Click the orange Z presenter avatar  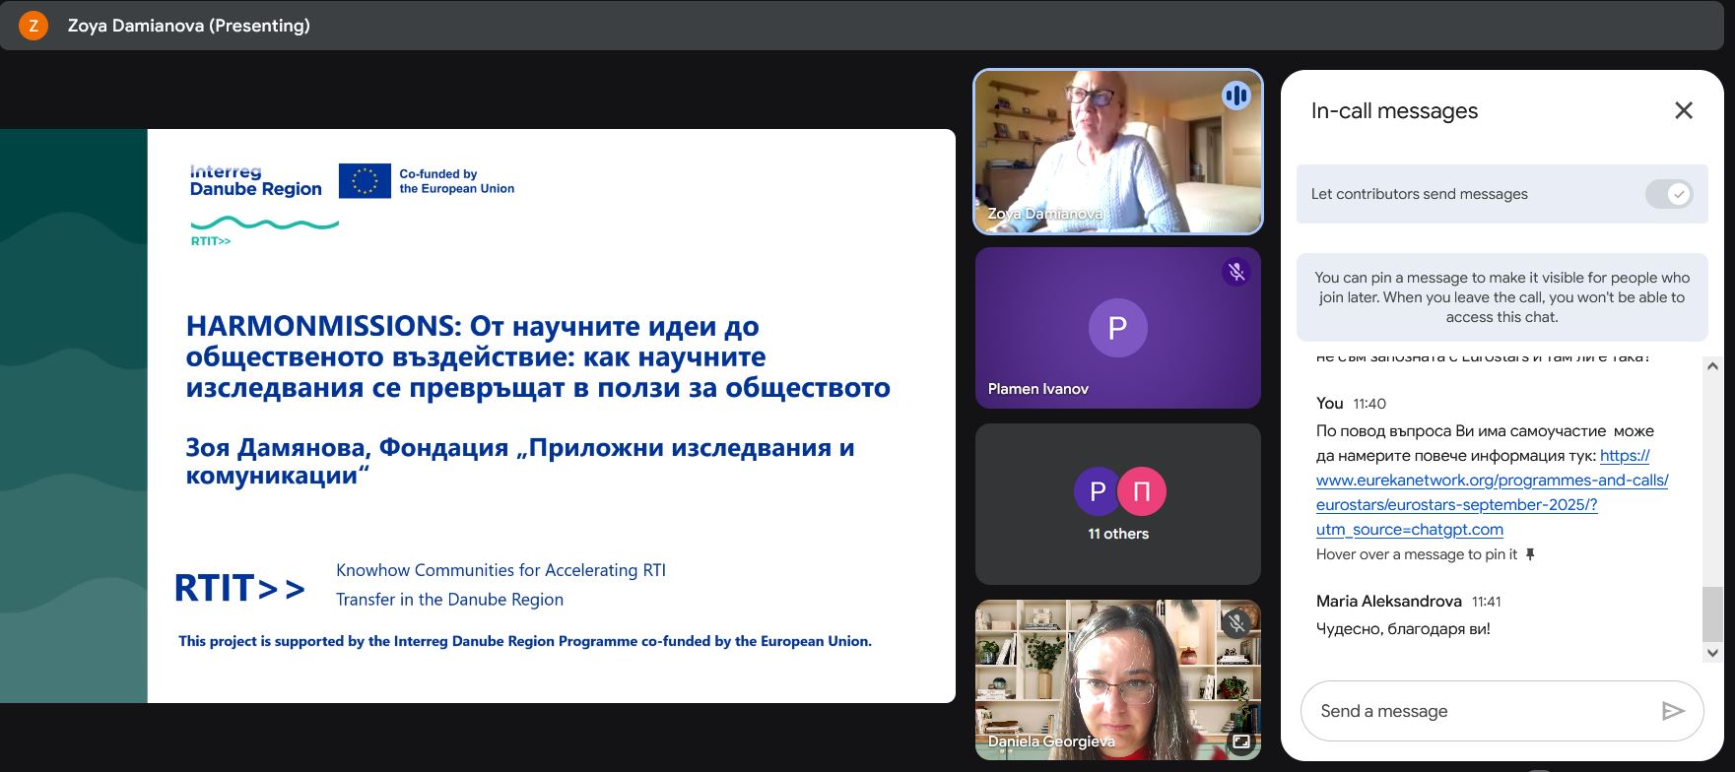(33, 26)
